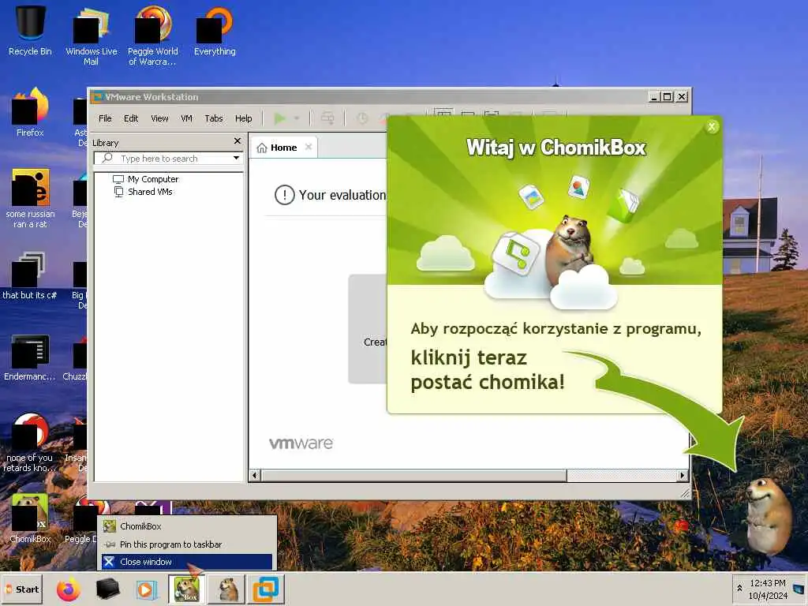
Task: Choose Pin this program to taskbar
Action: click(x=187, y=544)
